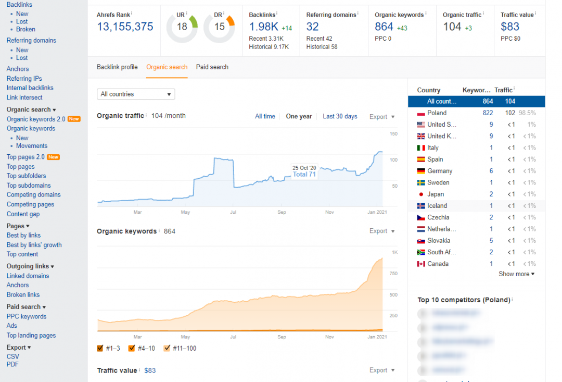Click the Japan flag icon
562x382 pixels.
pos(421,194)
